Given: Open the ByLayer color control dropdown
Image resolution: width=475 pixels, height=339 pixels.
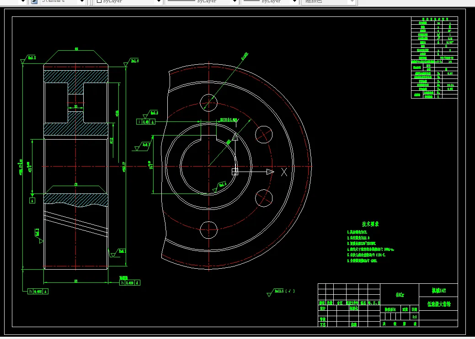Looking at the screenshot, I should point(159,1).
